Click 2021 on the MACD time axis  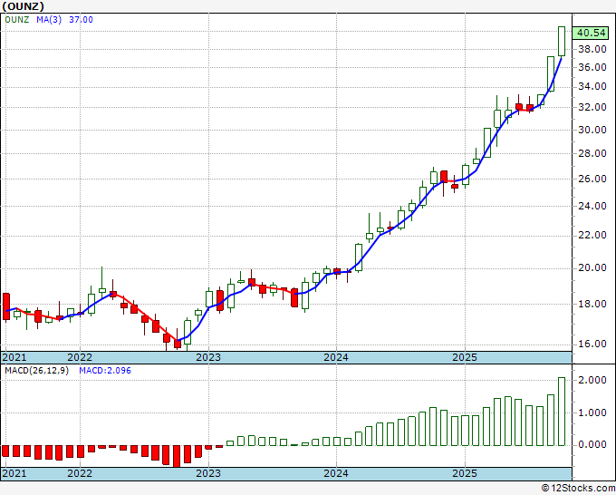14,473
